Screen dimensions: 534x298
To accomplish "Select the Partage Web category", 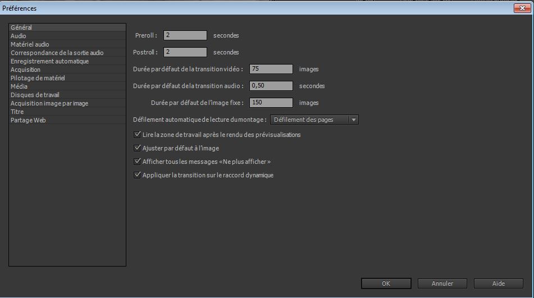I will [x=28, y=120].
